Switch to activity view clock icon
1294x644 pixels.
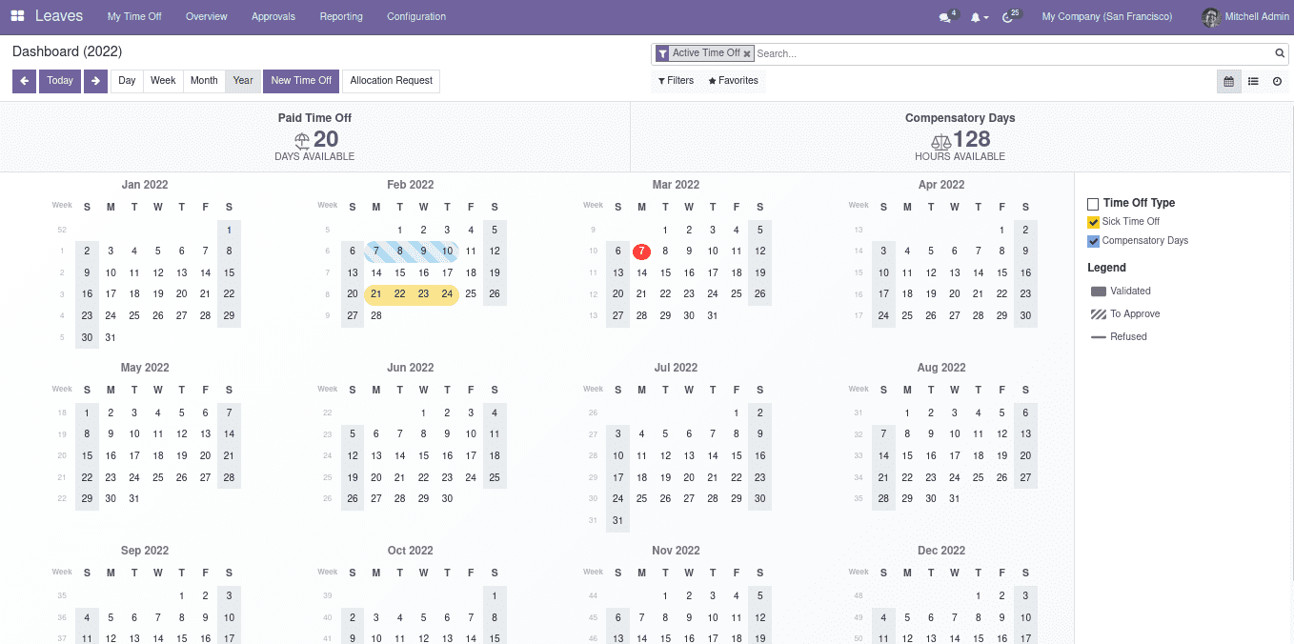tap(1277, 82)
